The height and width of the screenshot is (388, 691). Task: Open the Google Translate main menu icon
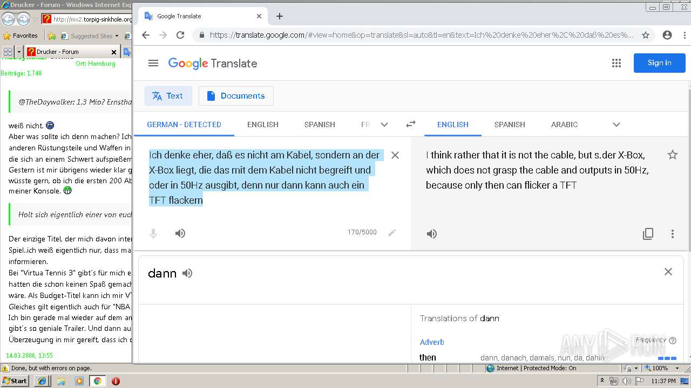[x=153, y=63]
